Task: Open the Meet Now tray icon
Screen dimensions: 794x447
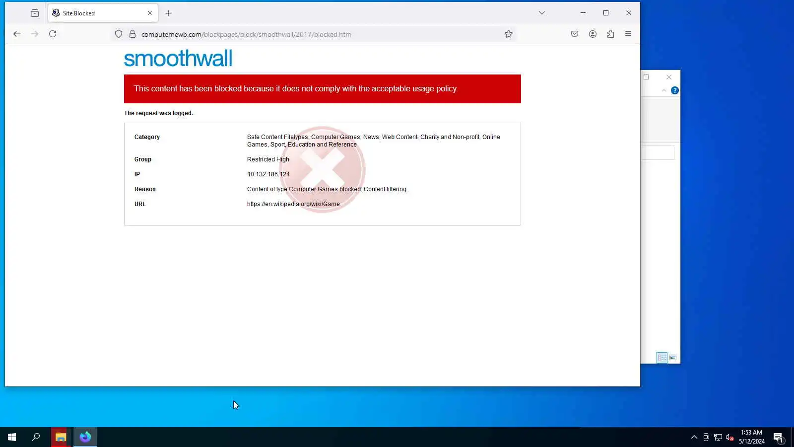Action: pyautogui.click(x=706, y=437)
